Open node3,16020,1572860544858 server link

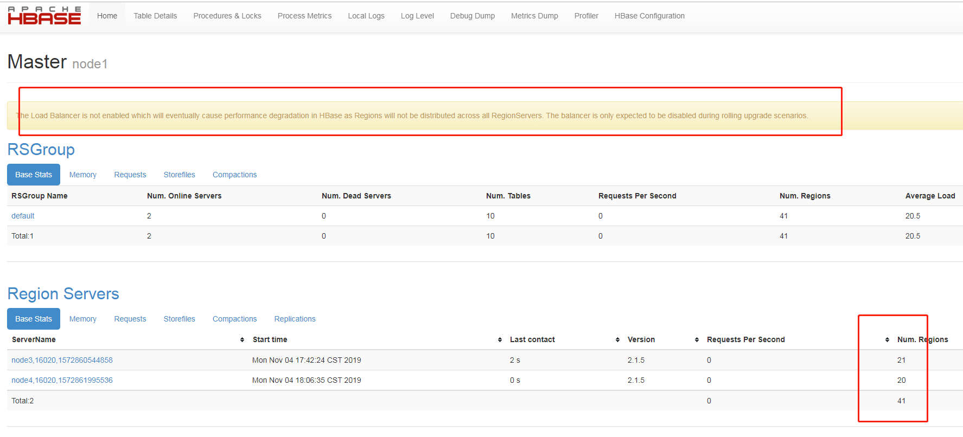point(62,360)
